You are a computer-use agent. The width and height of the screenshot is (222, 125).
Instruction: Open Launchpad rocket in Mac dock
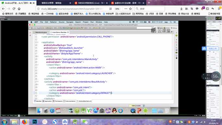[x=46, y=111]
